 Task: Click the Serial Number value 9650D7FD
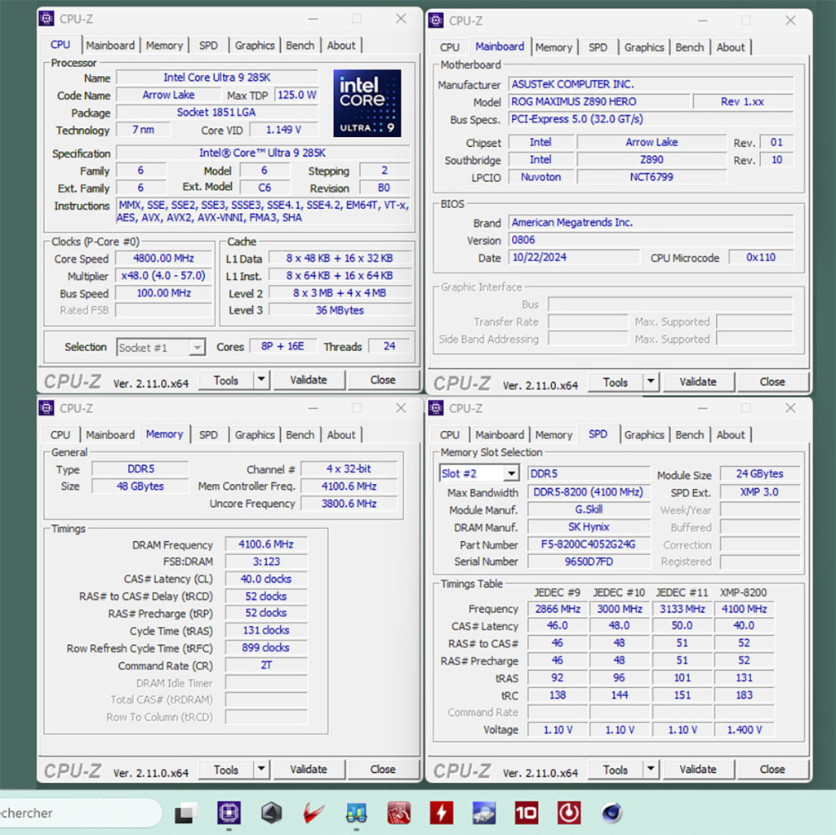click(x=589, y=562)
